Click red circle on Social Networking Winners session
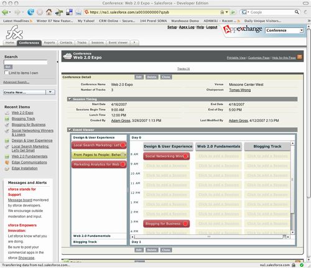Image resolution: width=311 pixels, height=268 pixels. pos(185,156)
